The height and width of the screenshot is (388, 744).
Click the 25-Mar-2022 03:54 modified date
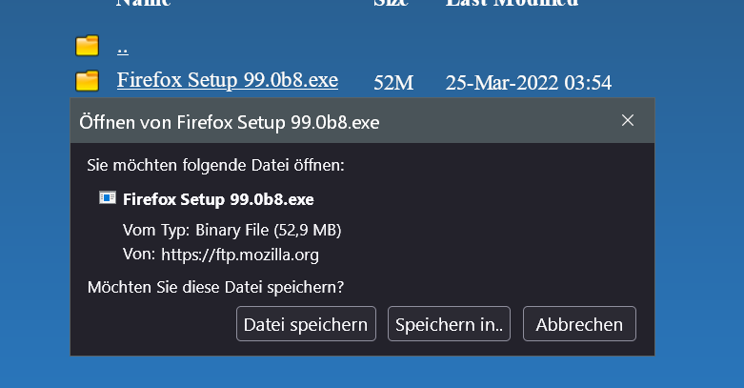click(528, 83)
